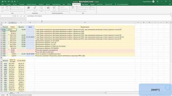The image size is (172, 96).
Task: Click the Save icon in quick access toolbar
Action: (x=2, y=2)
